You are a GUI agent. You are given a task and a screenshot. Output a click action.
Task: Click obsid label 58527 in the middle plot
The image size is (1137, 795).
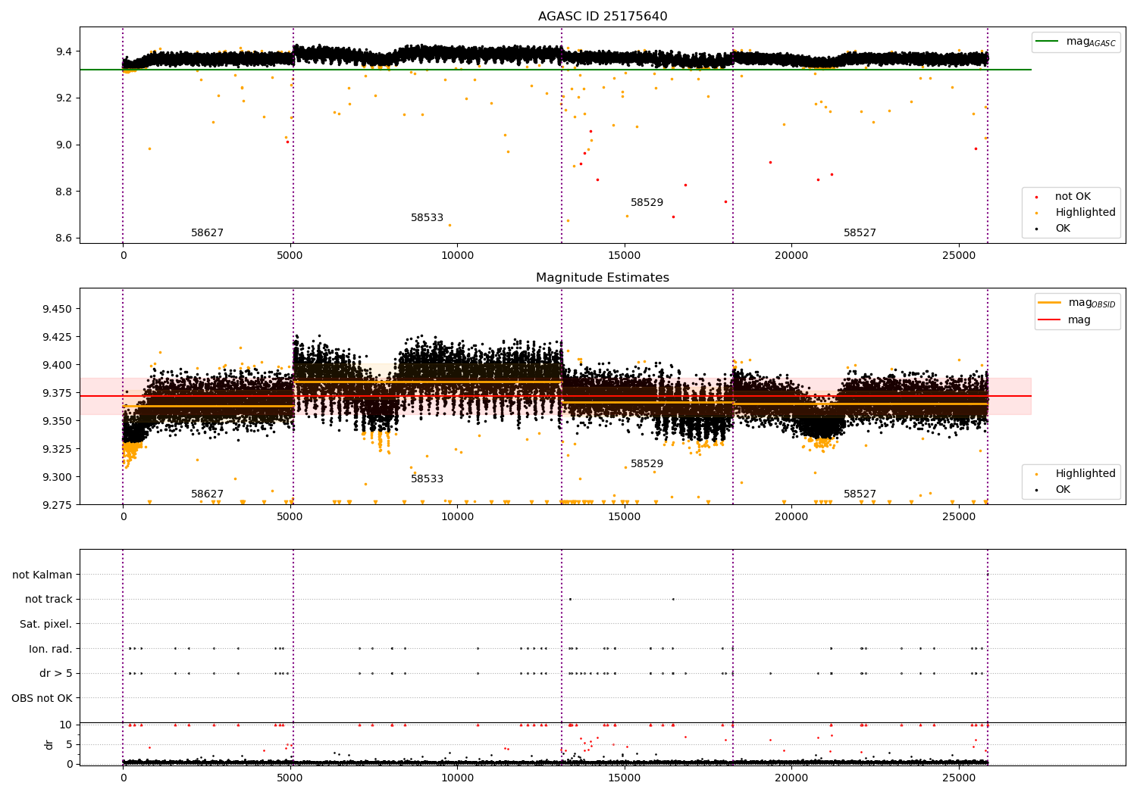tap(860, 494)
